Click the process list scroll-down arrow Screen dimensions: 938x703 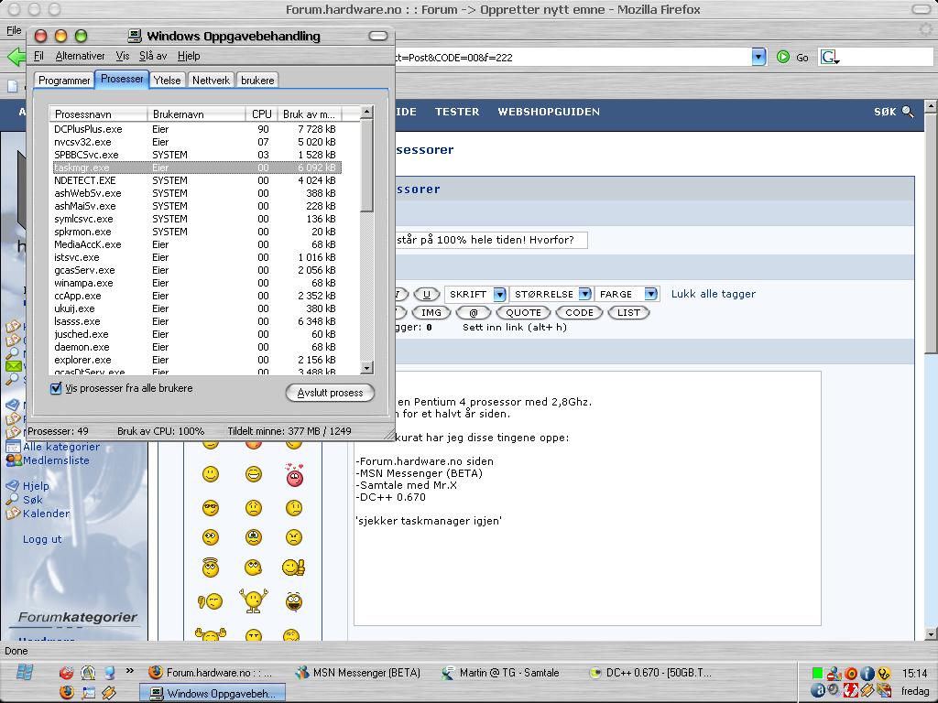(366, 368)
